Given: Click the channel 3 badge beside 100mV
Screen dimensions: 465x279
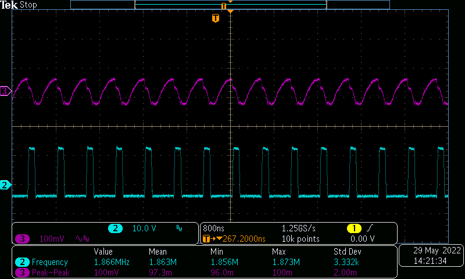Looking at the screenshot, I should pyautogui.click(x=22, y=239).
